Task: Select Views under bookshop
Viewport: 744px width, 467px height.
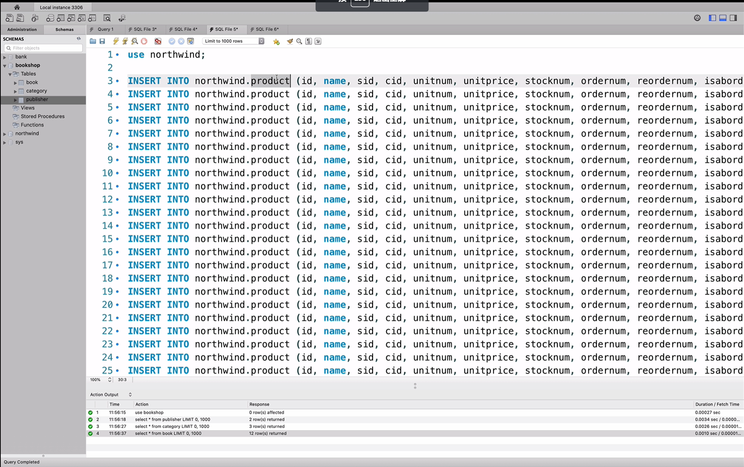Action: pos(28,108)
